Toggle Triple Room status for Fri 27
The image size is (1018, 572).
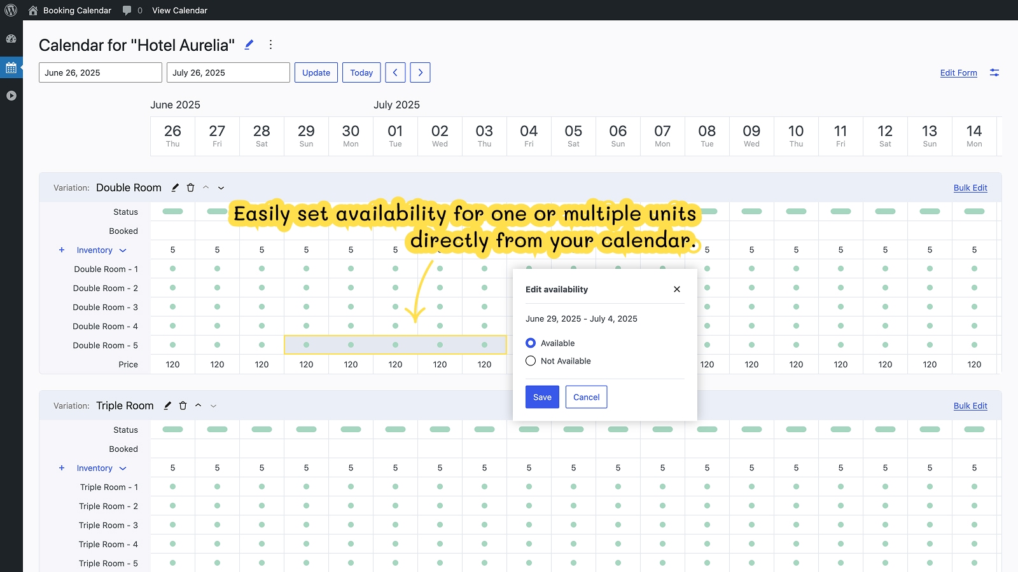coord(217,429)
